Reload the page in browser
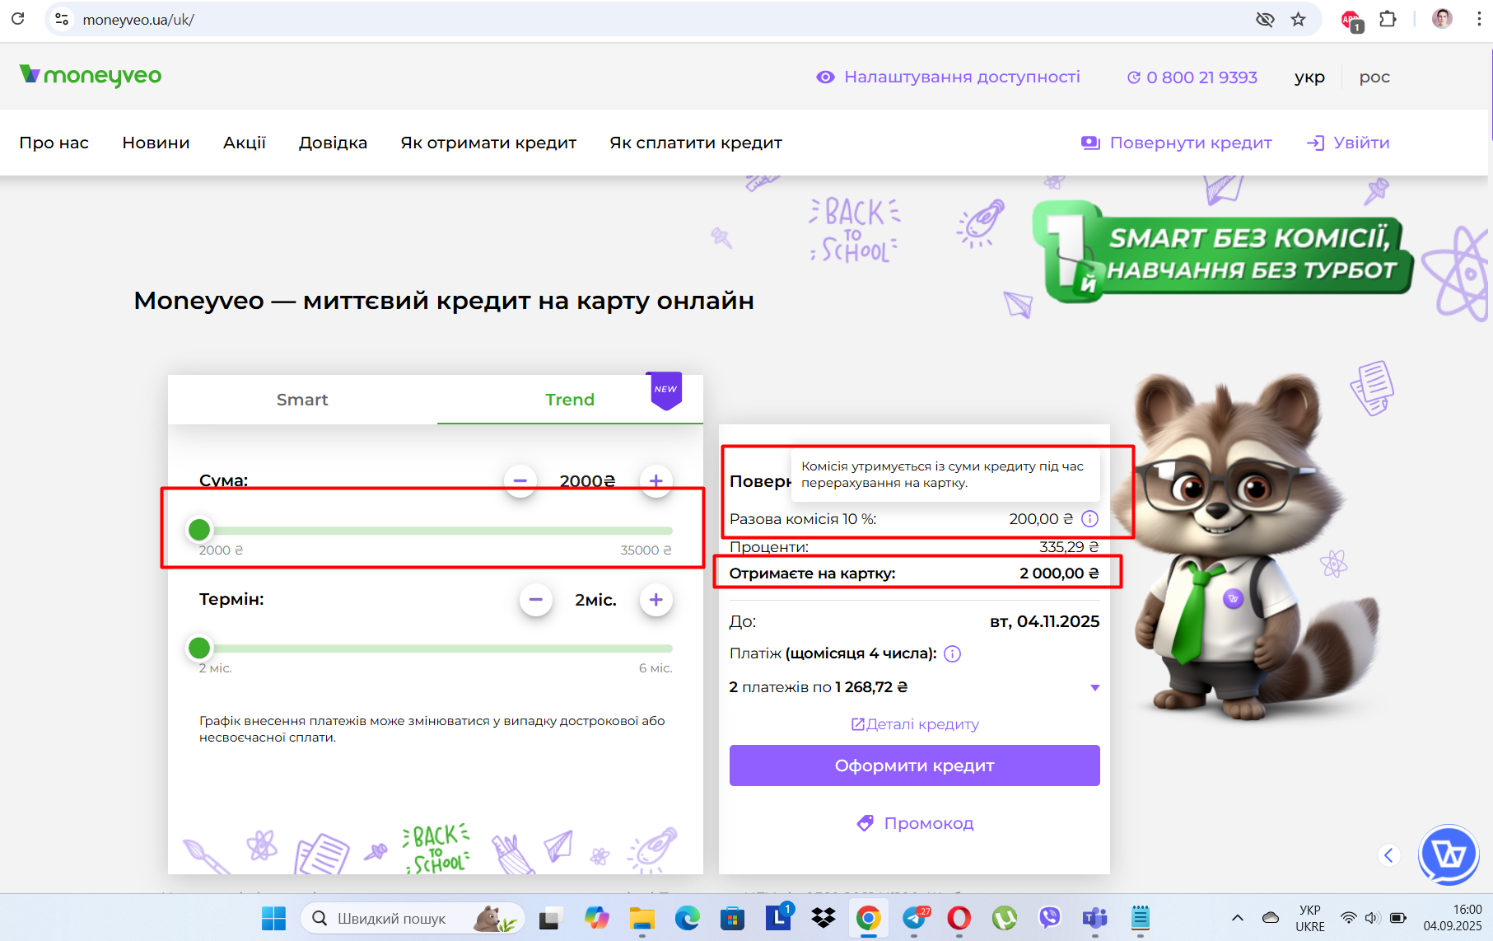Viewport: 1493px width, 941px height. click(x=18, y=18)
